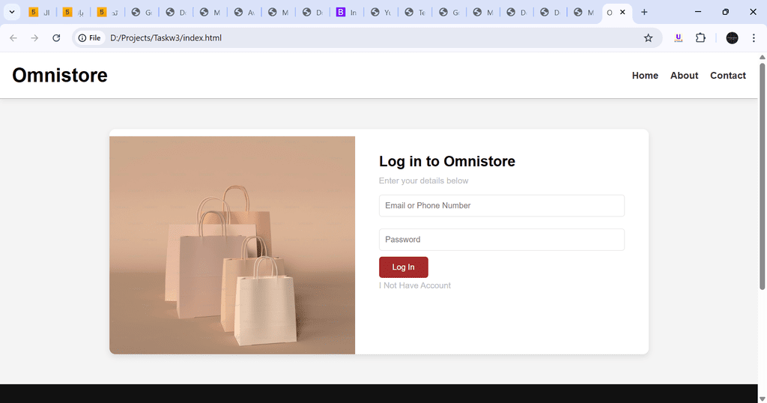The image size is (767, 403).
Task: View site information via the File chip
Action: click(90, 37)
